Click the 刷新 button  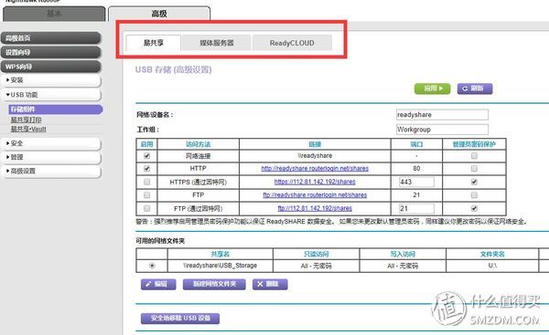pyautogui.click(x=475, y=89)
